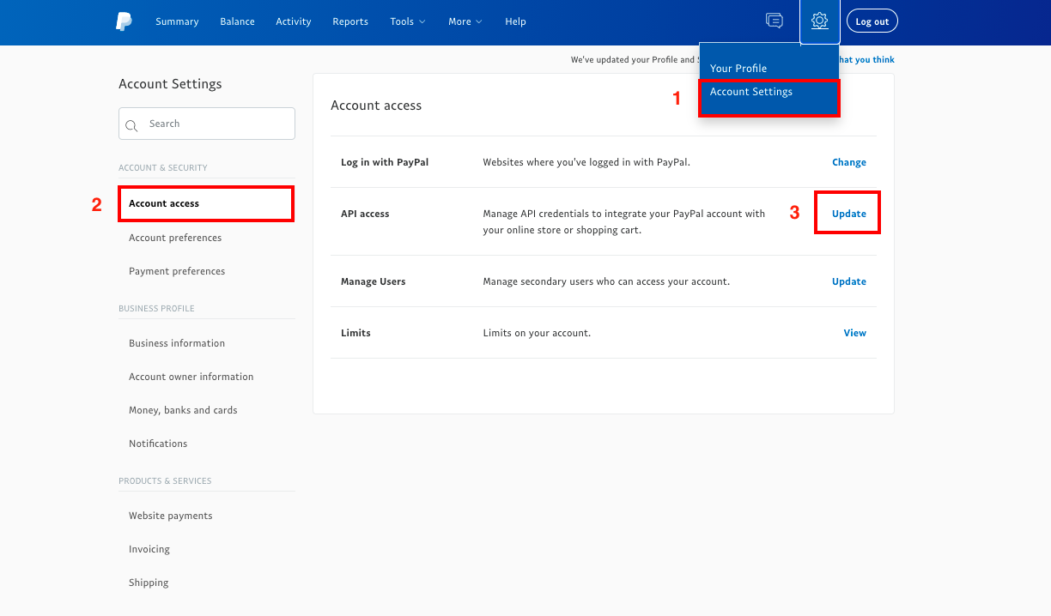1051x616 pixels.
Task: Click Update for API access
Action: [x=849, y=214]
